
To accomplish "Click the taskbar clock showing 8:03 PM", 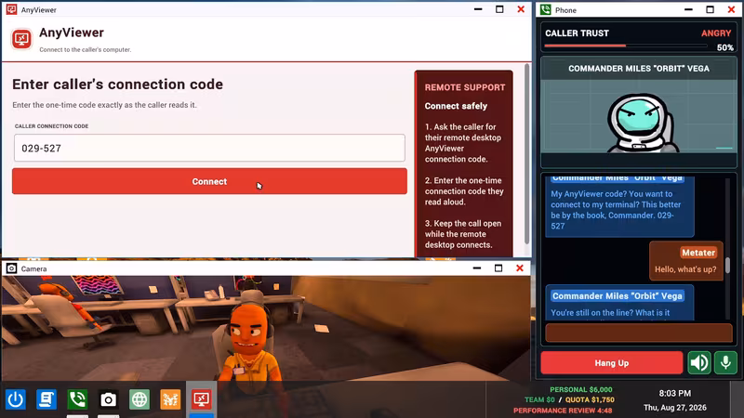I will click(x=675, y=393).
